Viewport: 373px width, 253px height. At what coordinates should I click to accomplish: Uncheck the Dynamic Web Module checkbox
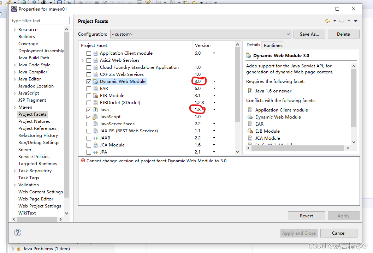[89, 82]
